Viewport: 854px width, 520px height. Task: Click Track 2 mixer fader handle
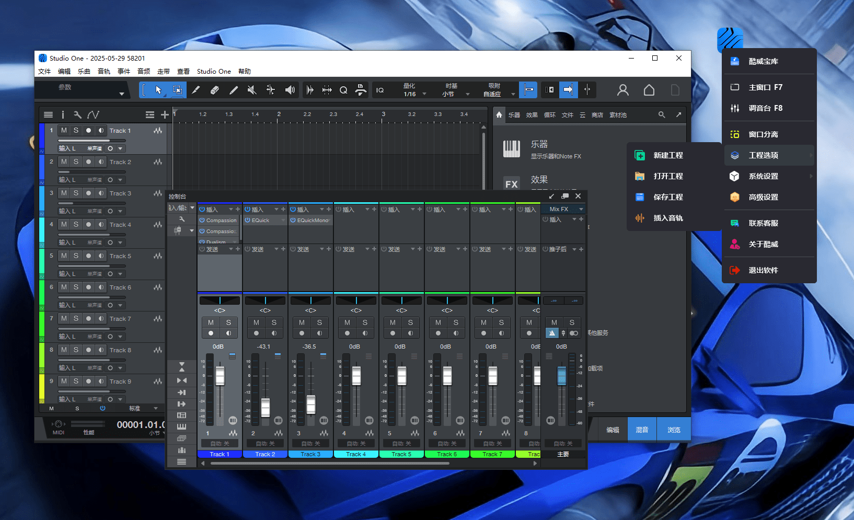(266, 407)
